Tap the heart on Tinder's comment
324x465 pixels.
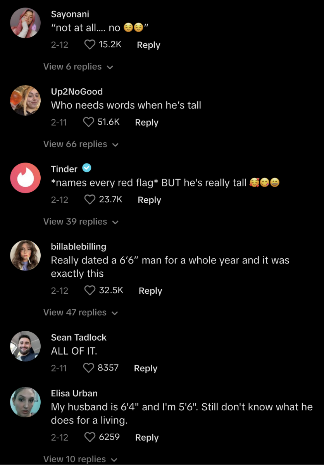(90, 200)
